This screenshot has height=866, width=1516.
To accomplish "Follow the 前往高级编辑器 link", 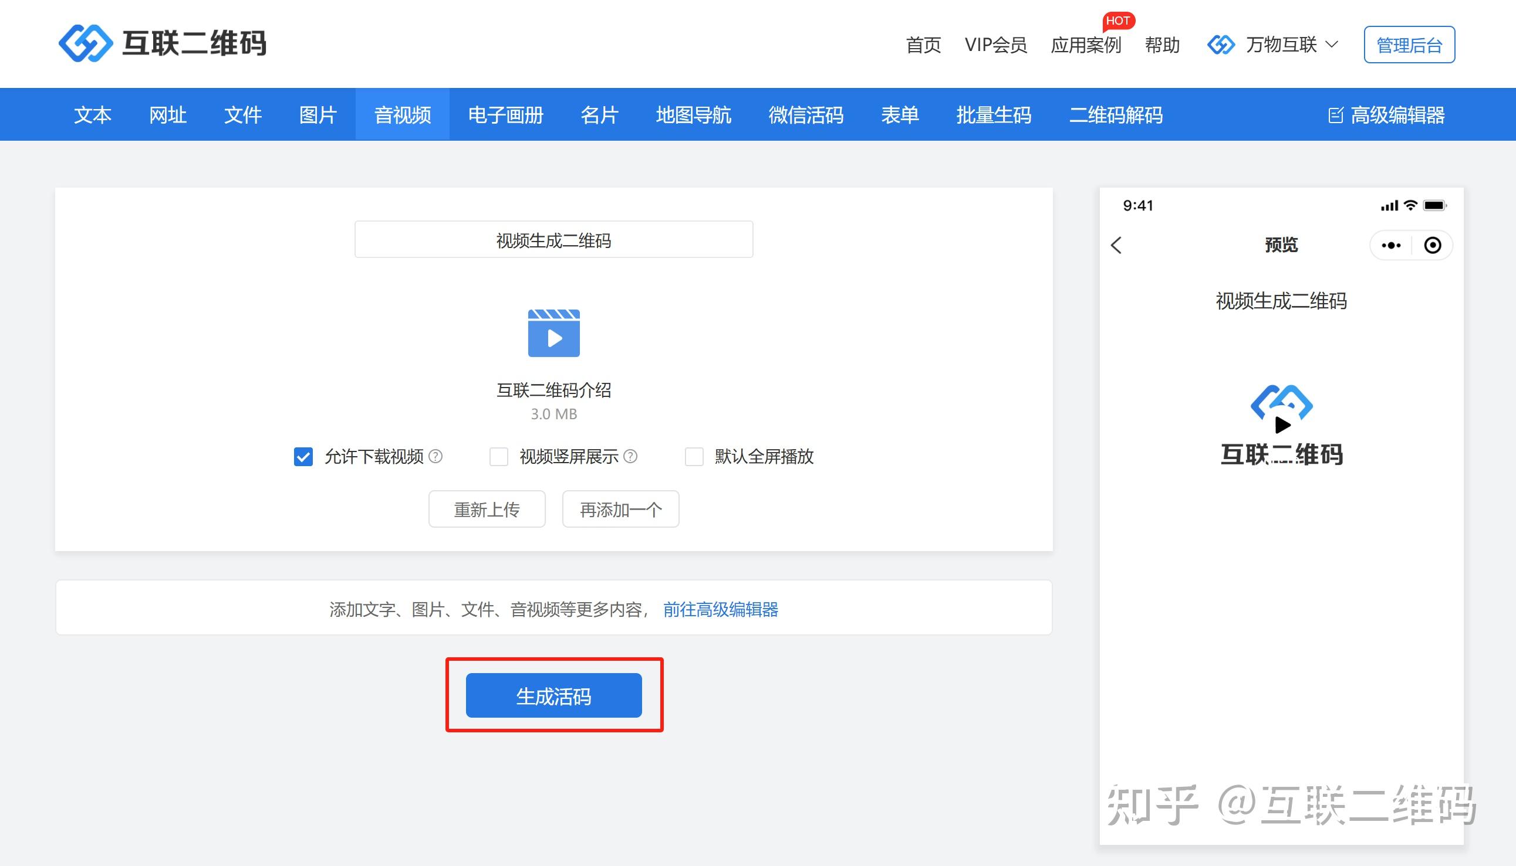I will tap(721, 609).
